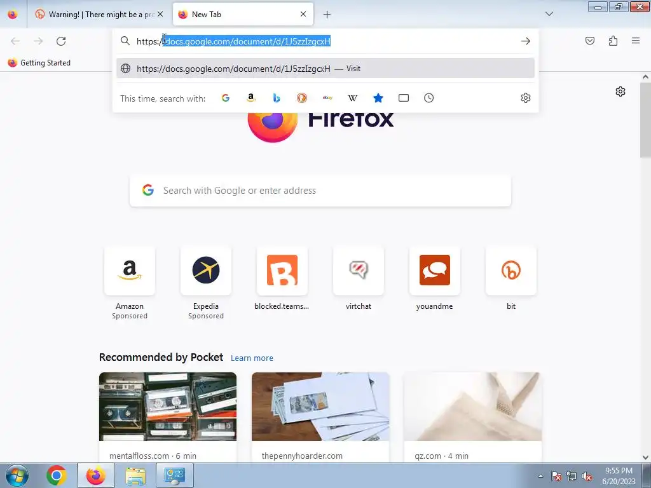651x488 pixels.
Task: Open the qz.com tote bag article
Action: [x=473, y=417]
